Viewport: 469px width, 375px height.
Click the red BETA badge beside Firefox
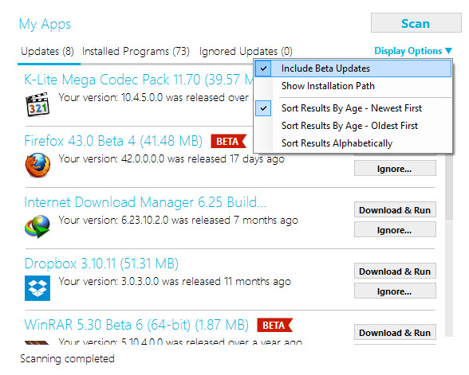click(x=228, y=141)
